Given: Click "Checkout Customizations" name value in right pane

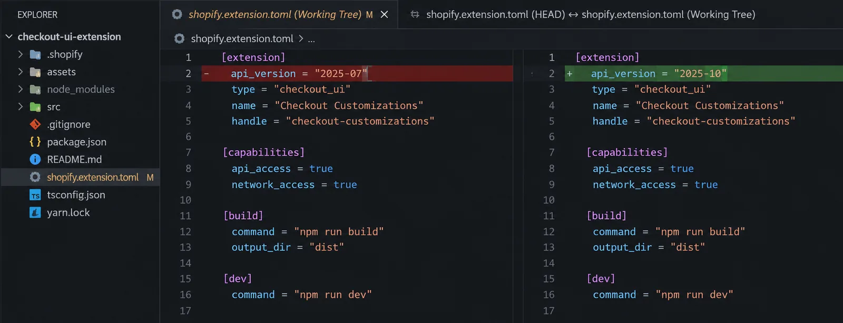Looking at the screenshot, I should point(710,105).
